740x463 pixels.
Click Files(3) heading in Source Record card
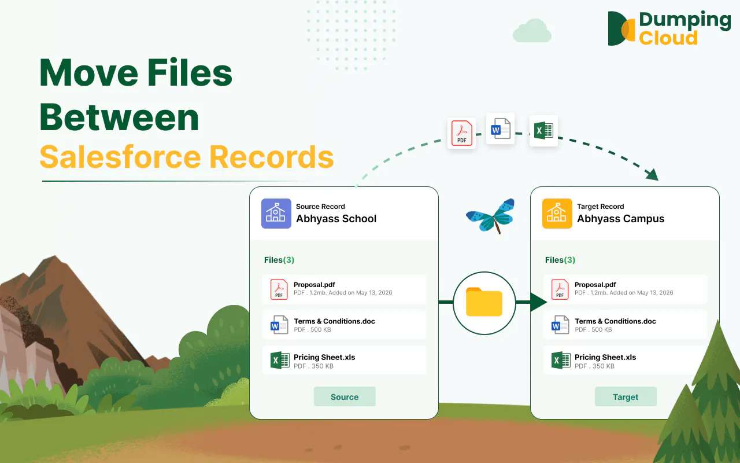click(279, 260)
